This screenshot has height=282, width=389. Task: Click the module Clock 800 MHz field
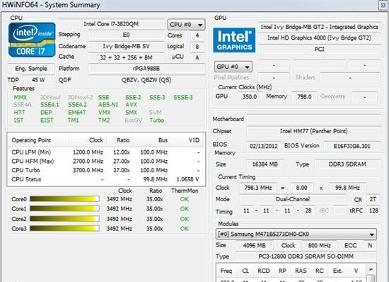pyautogui.click(x=319, y=245)
